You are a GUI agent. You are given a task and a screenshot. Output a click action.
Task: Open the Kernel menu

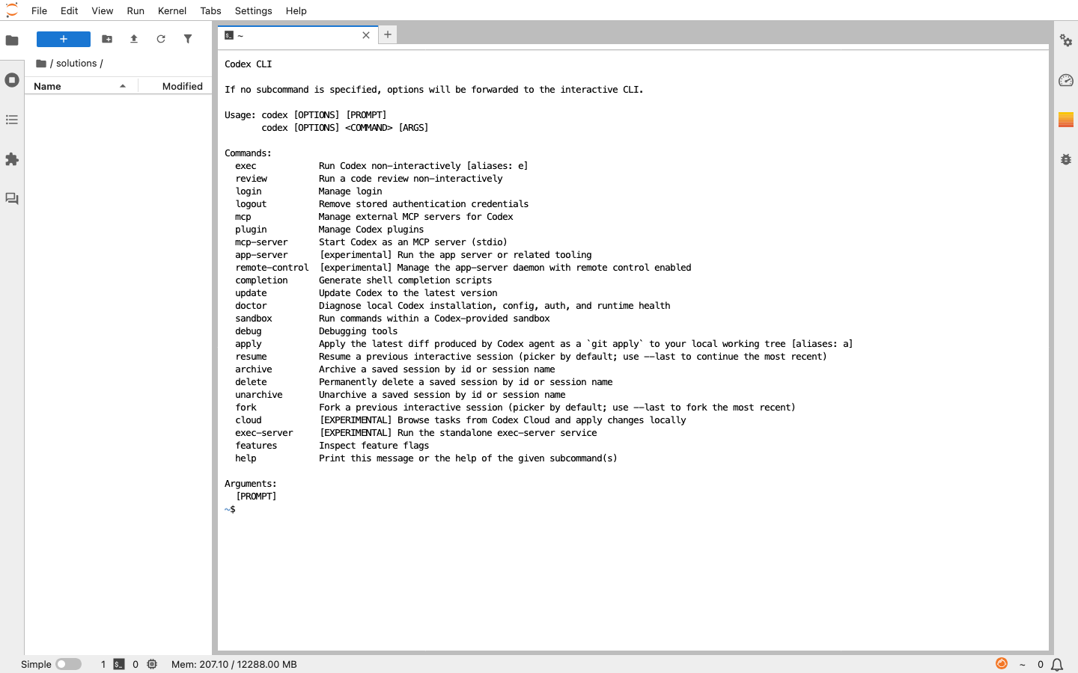[x=172, y=10]
